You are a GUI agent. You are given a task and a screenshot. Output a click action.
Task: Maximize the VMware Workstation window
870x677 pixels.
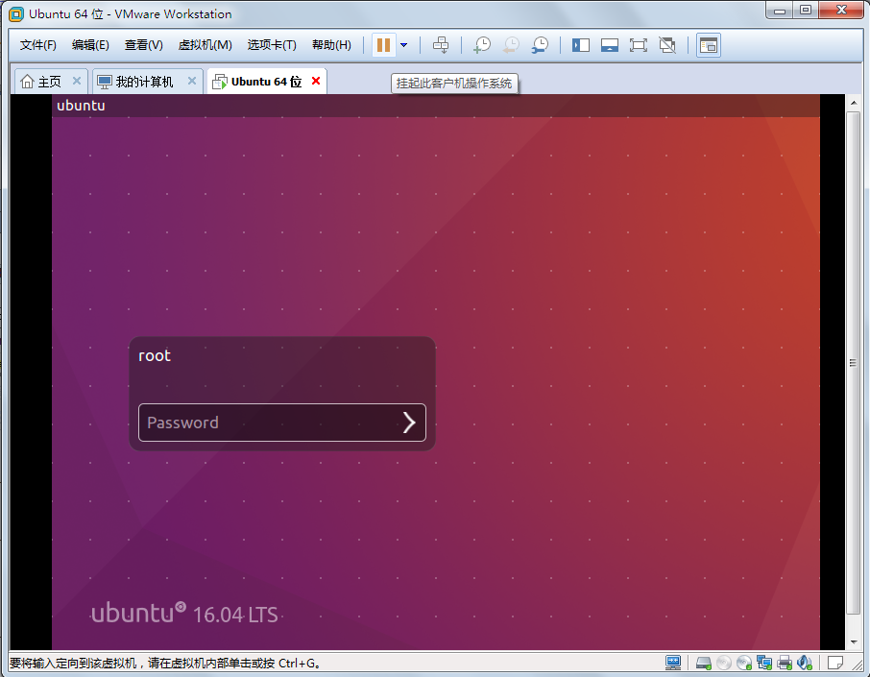[805, 10]
